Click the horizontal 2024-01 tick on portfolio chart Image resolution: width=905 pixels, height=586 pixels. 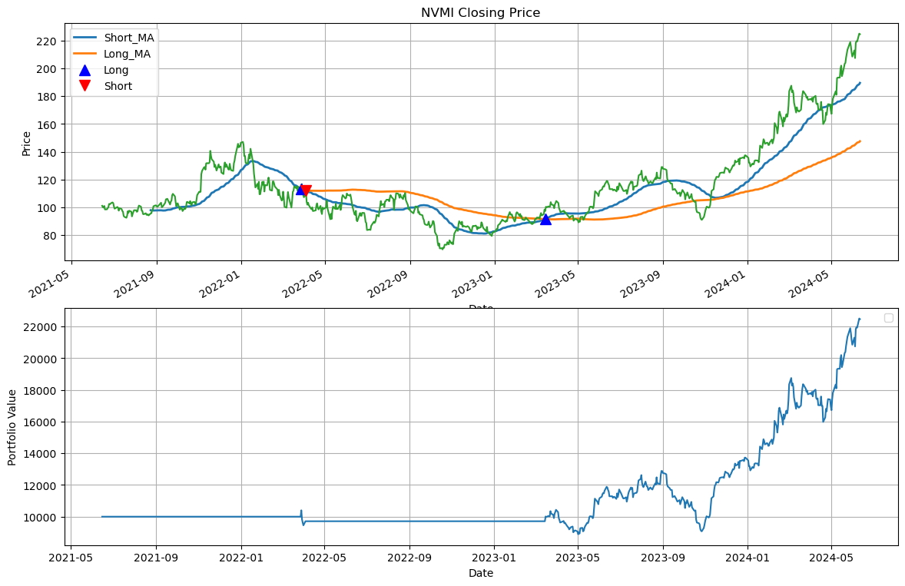point(748,558)
